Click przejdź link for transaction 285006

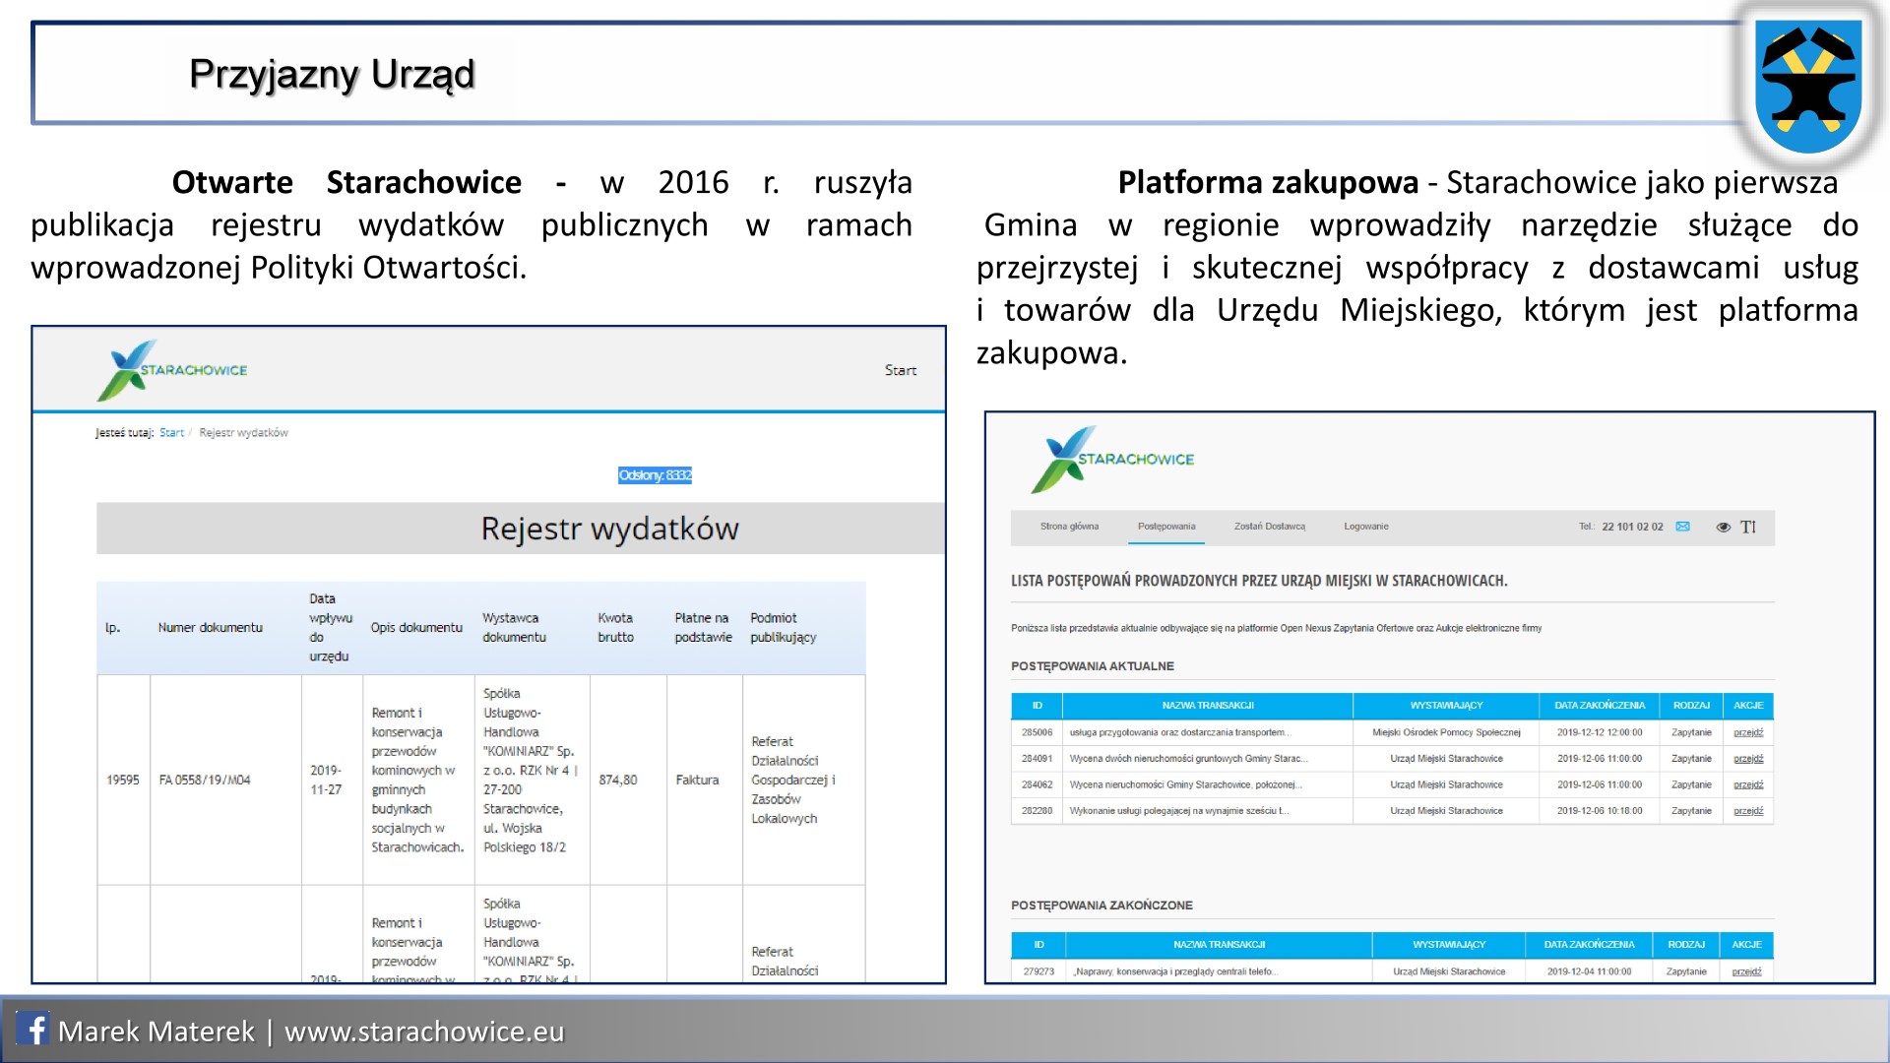point(1748,732)
